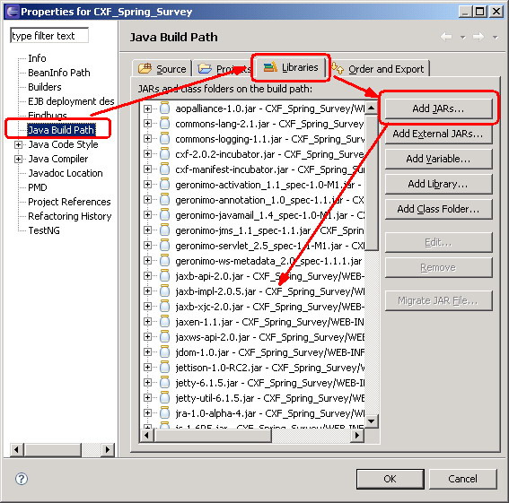This screenshot has height=503, width=509.
Task: Click the Add Variable... button
Action: coord(439,159)
